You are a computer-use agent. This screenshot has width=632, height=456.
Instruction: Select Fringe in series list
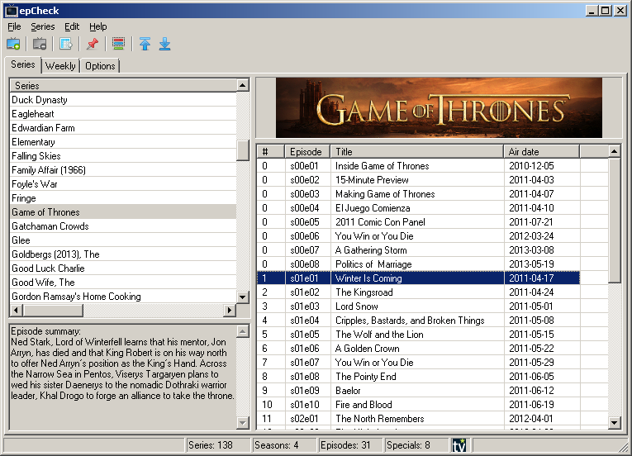pyautogui.click(x=123, y=198)
